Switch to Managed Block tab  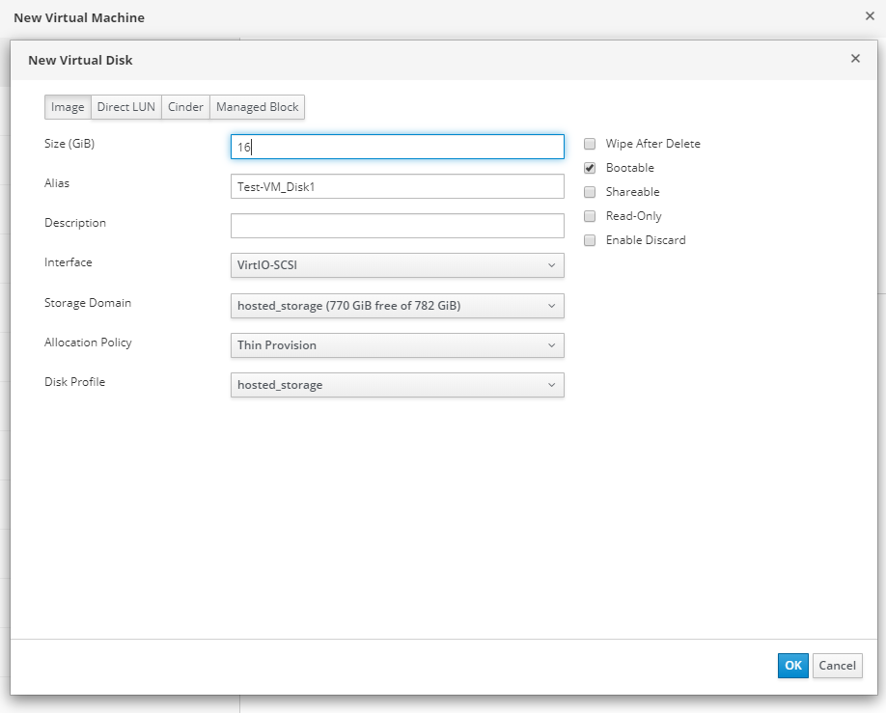click(257, 107)
